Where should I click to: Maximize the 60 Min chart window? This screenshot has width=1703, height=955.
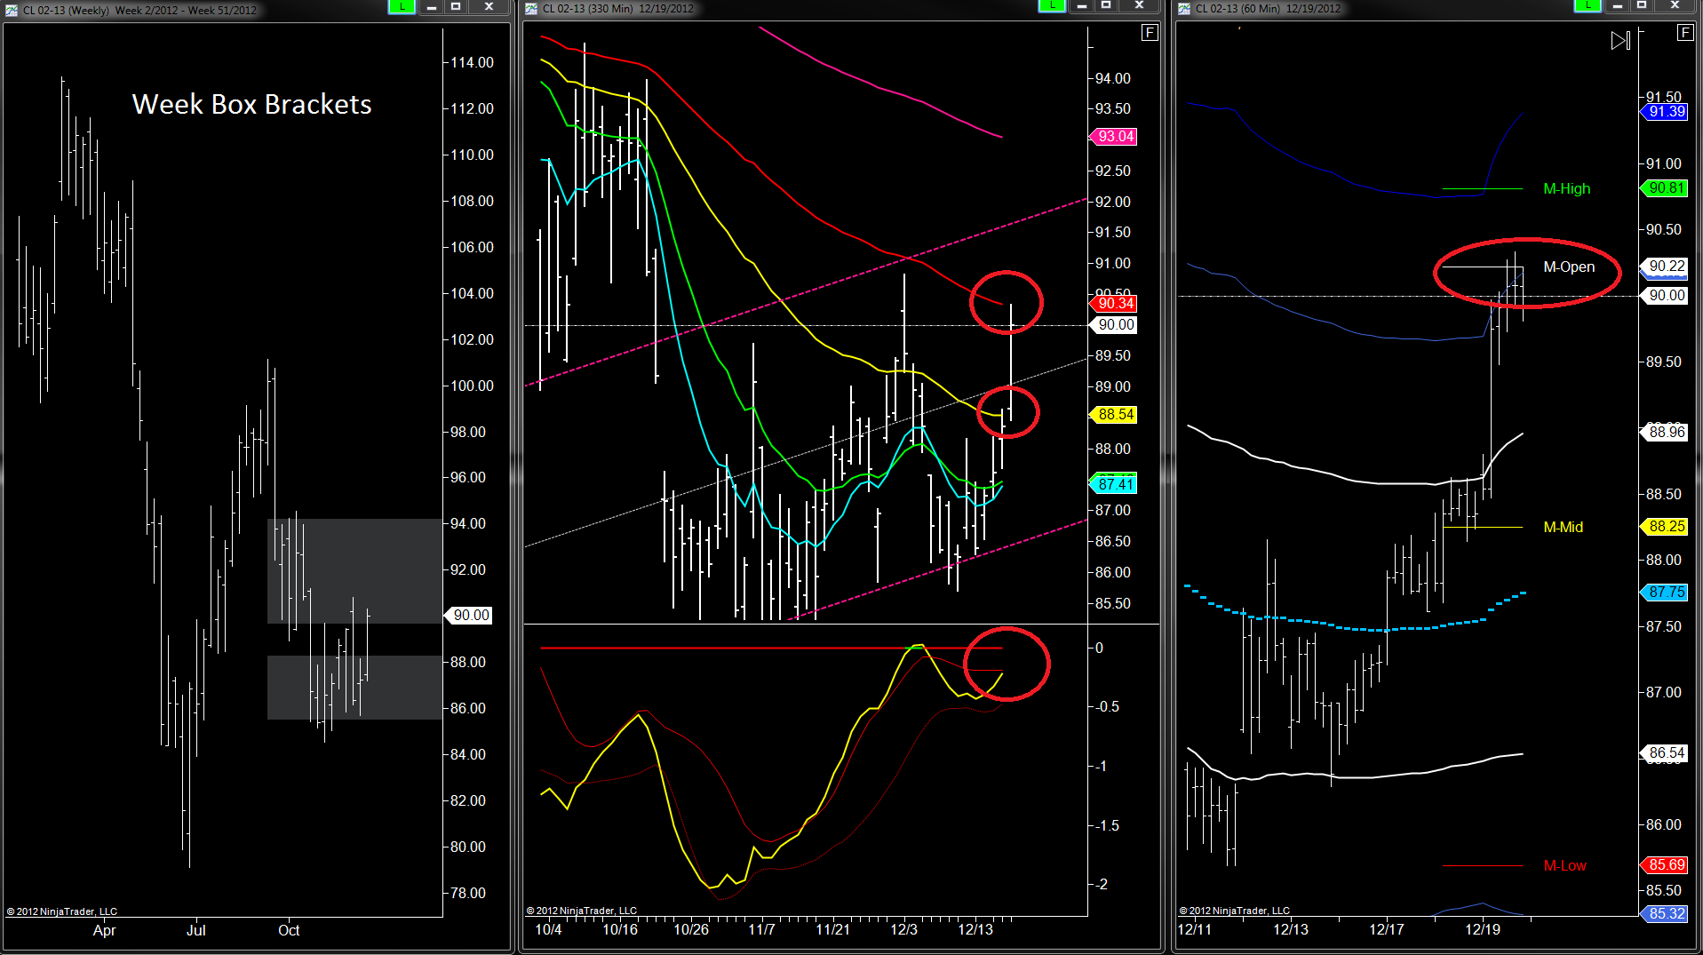click(x=1642, y=6)
